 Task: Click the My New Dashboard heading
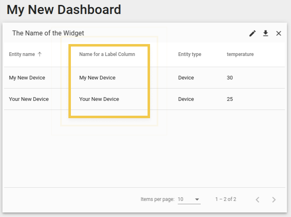[64, 9]
